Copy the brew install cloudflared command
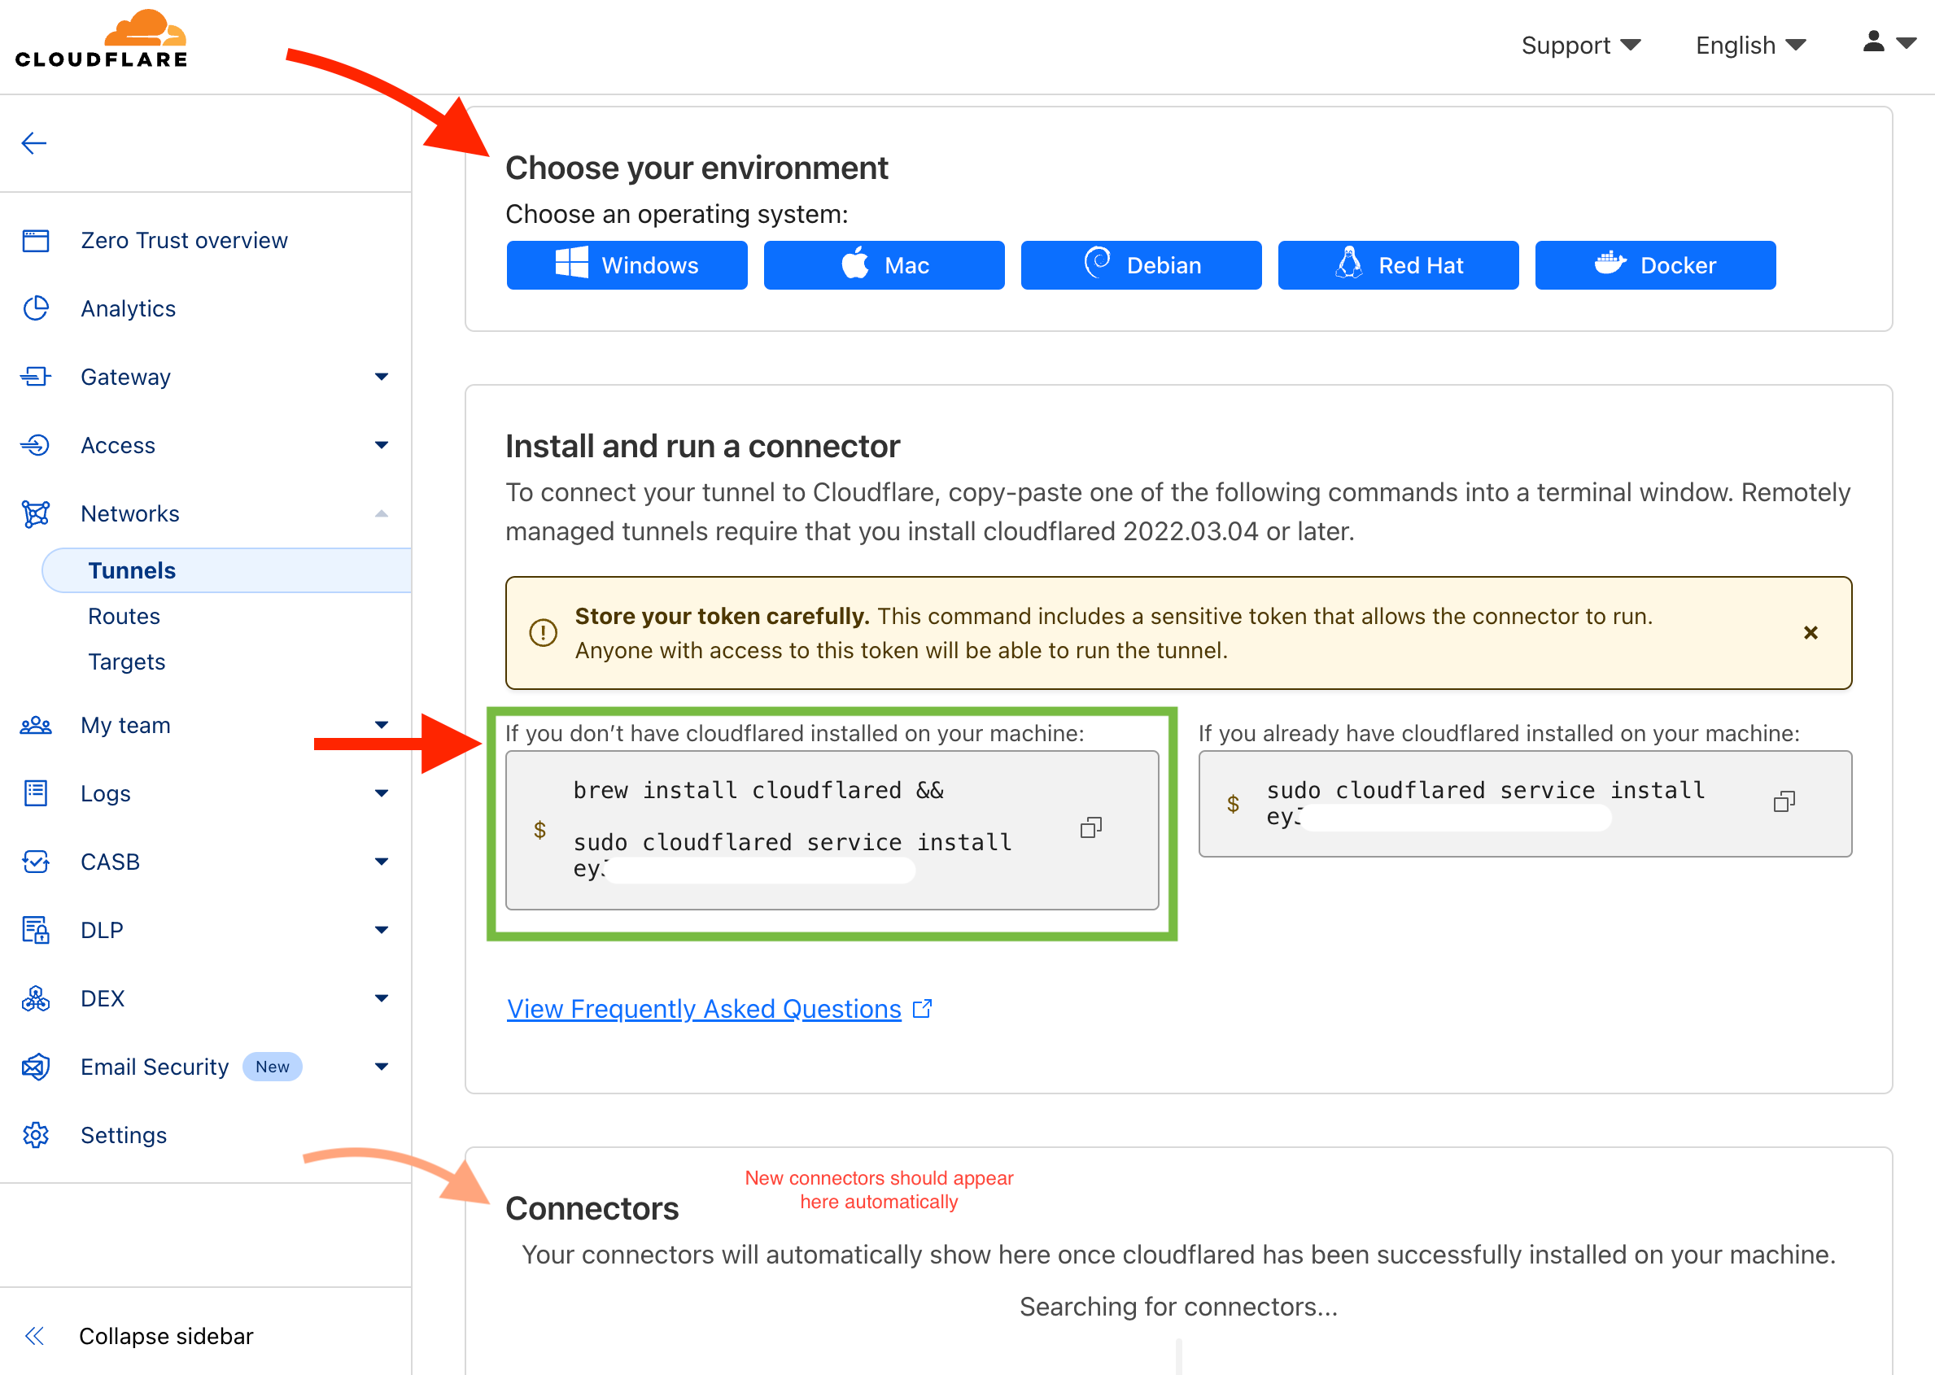The height and width of the screenshot is (1375, 1935). pos(1090,828)
